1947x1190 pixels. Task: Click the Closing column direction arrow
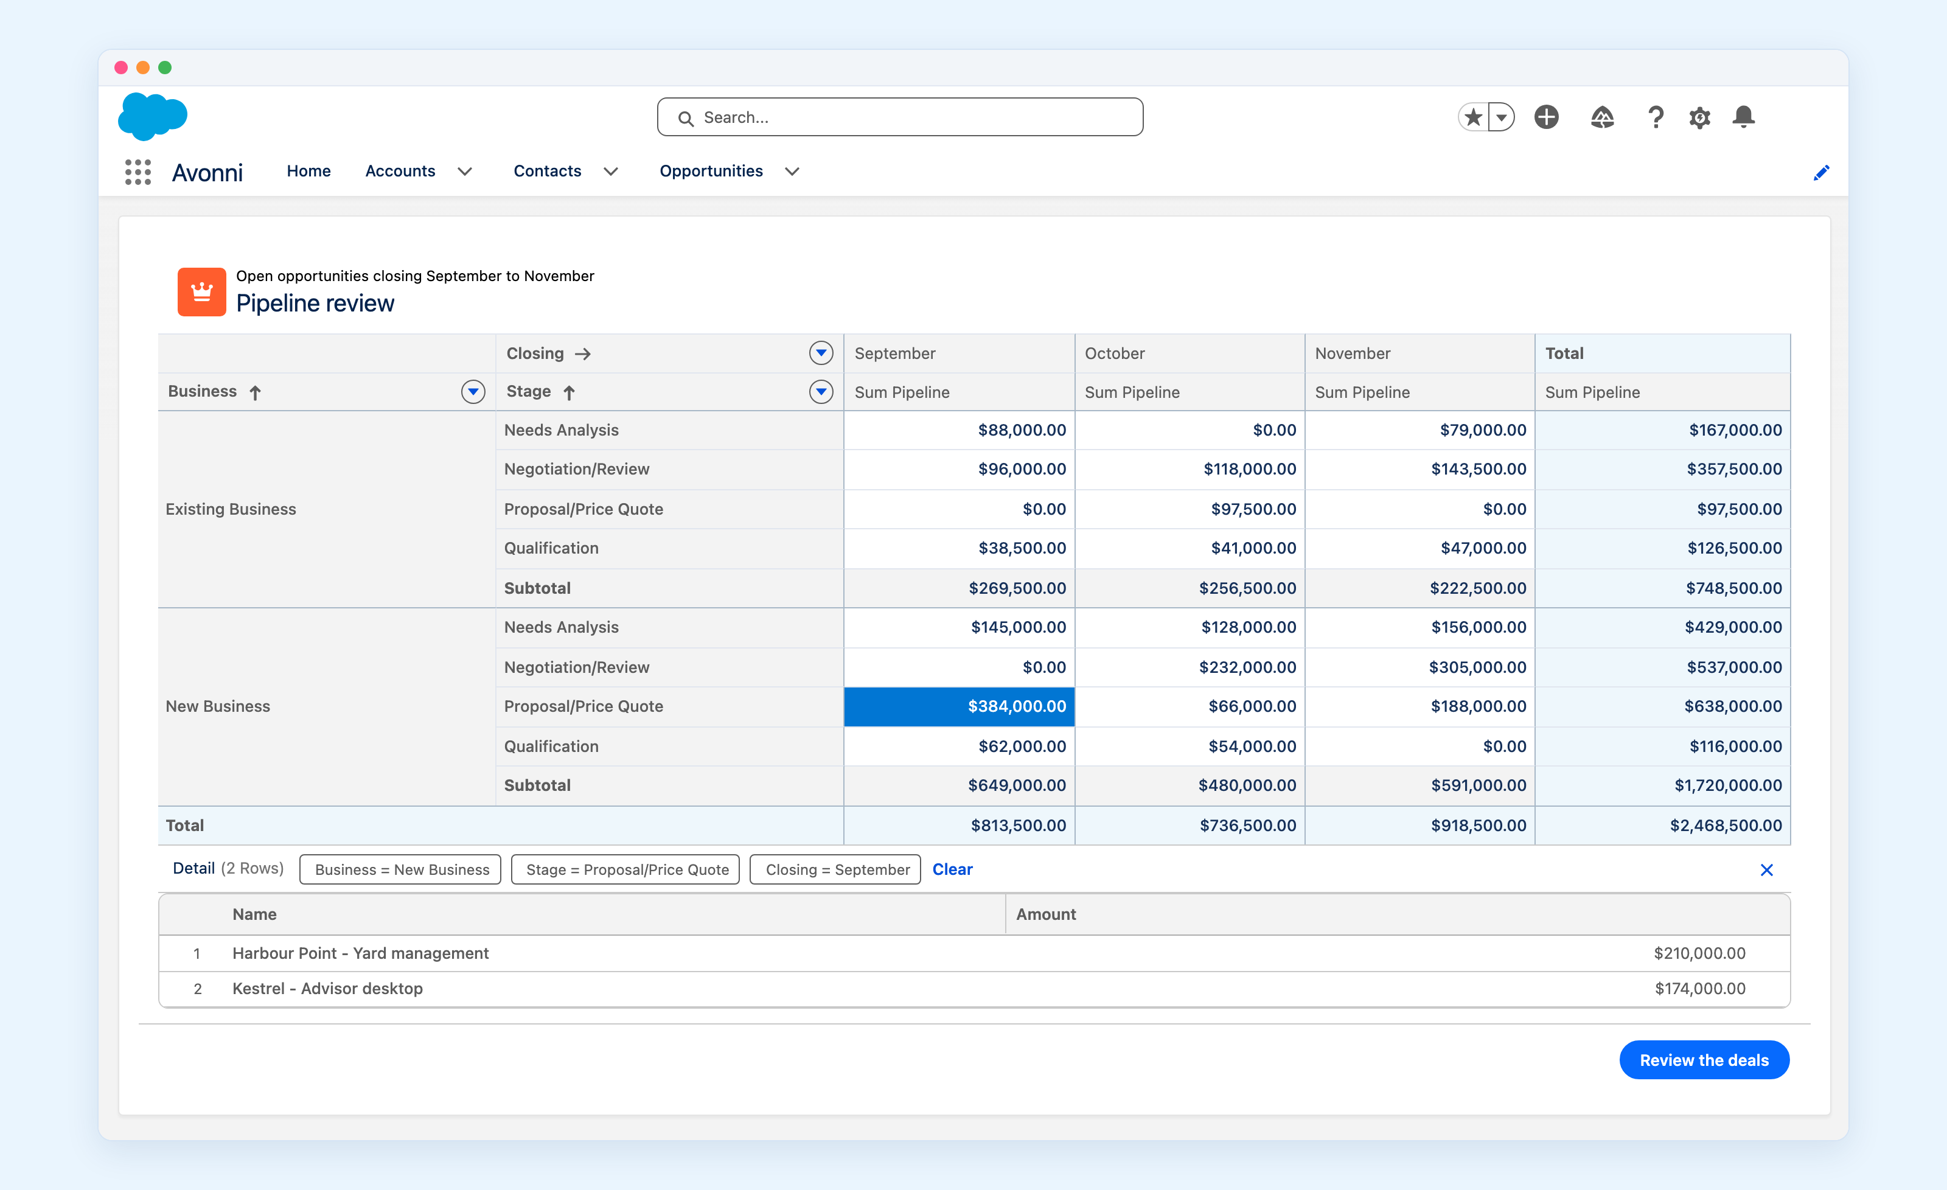(582, 354)
